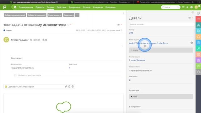Open the hamburger menu in top bar
Viewport: 201px width, 113px height.
pyautogui.click(x=183, y=7)
